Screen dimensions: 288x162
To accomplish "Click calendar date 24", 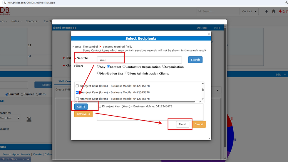I will [x=30, y=45].
